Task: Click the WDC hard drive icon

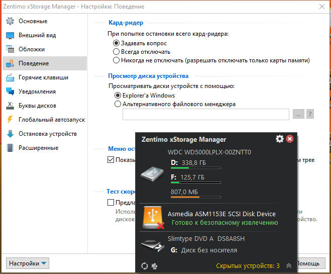Action: (x=152, y=174)
